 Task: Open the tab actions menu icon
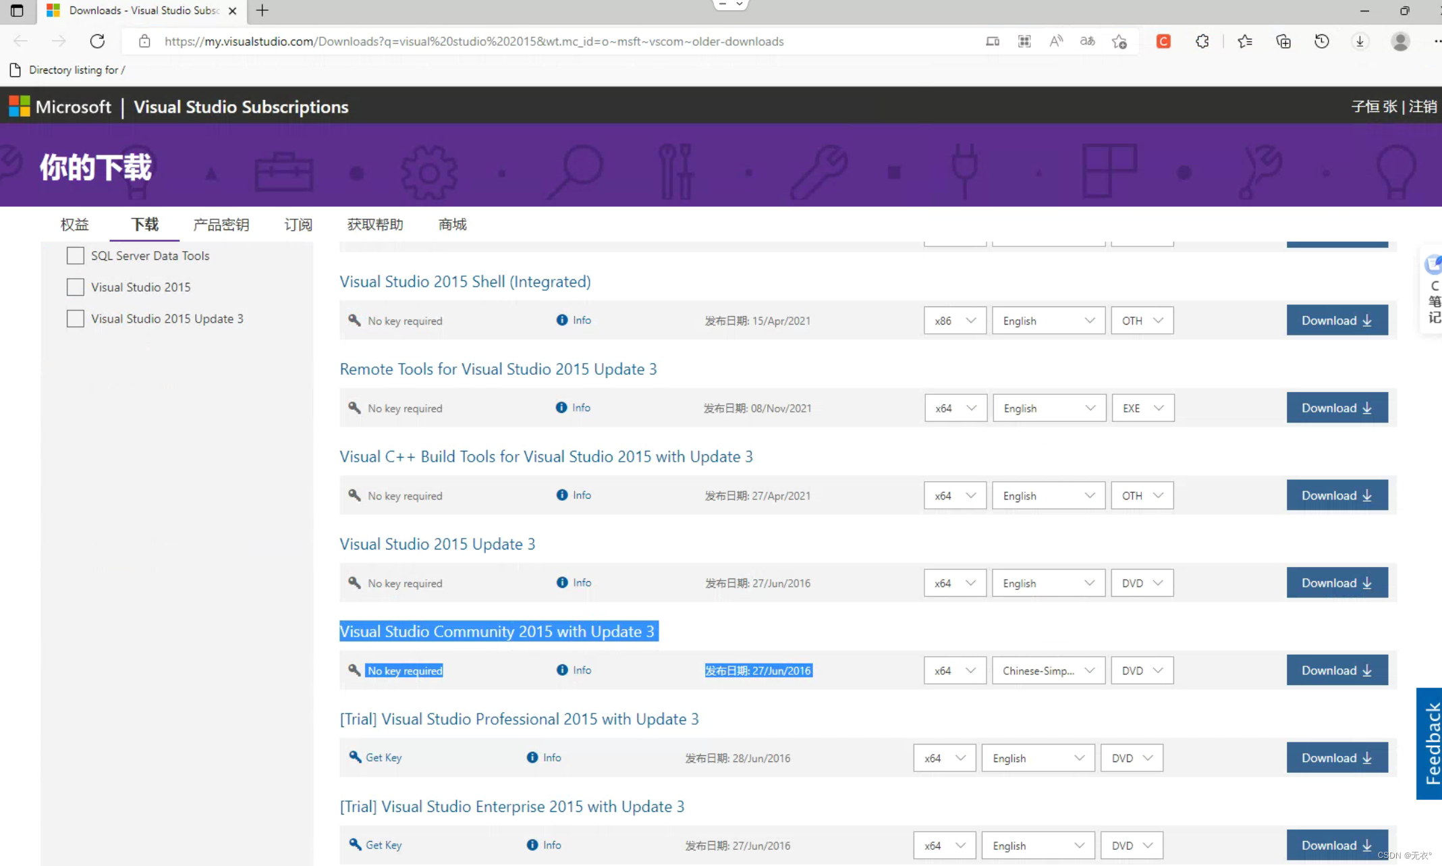pos(17,11)
